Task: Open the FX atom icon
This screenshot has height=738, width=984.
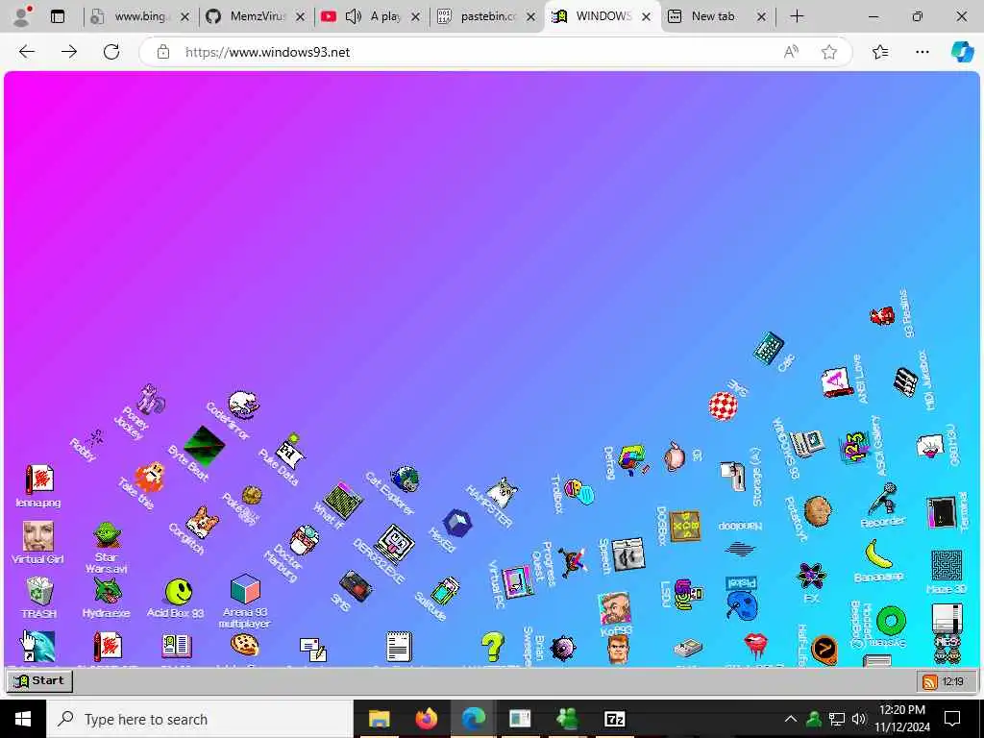Action: tap(811, 575)
